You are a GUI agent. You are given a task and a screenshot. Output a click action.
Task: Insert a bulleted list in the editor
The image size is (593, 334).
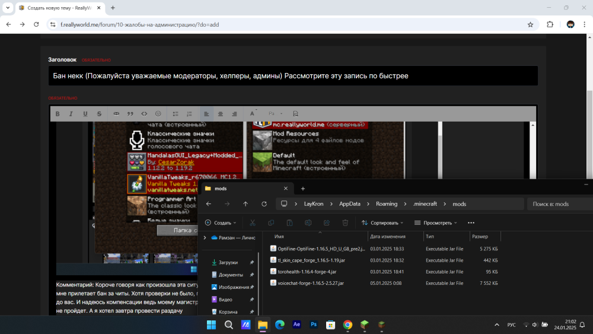(176, 114)
